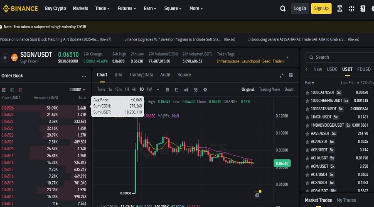The width and height of the screenshot is (374, 207).
Task: Open chart settings gear icon
Action: click(205, 89)
